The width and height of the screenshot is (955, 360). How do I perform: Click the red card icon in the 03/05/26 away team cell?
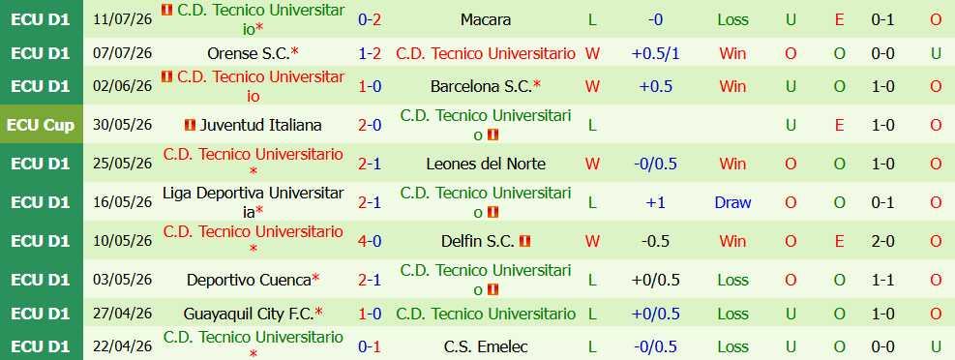pyautogui.click(x=492, y=290)
